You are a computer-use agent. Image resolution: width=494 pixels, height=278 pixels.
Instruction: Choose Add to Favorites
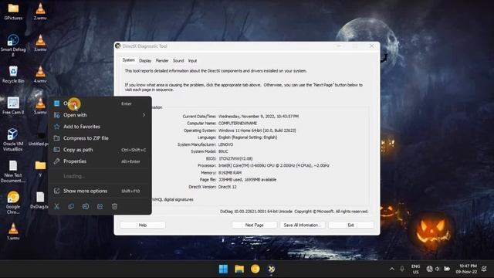click(x=100, y=127)
